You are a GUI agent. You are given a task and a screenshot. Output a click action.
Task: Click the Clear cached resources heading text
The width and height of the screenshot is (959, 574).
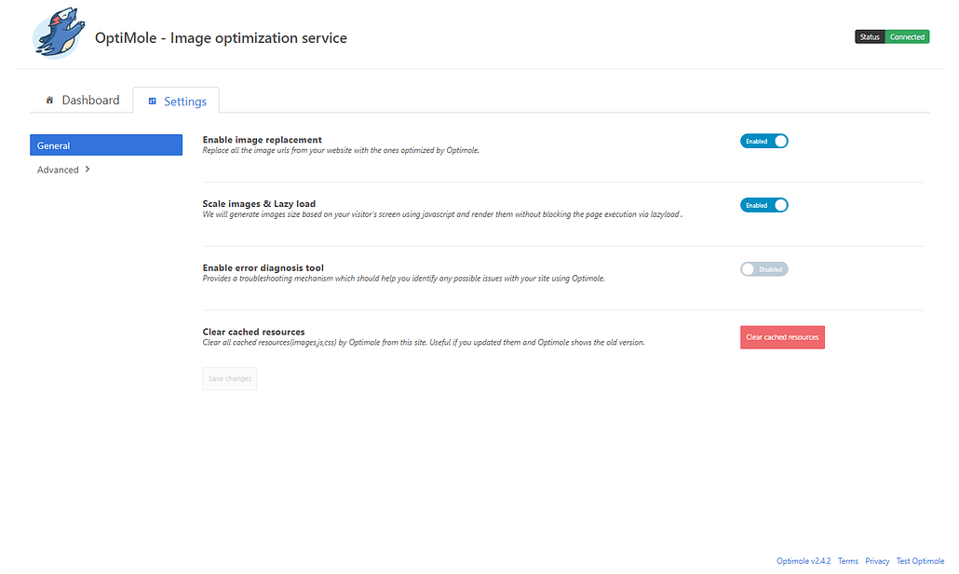(253, 332)
